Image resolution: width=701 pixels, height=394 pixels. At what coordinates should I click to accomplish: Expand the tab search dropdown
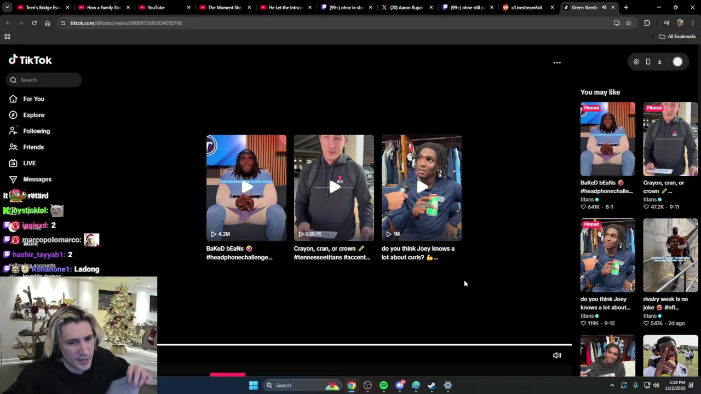(x=8, y=8)
